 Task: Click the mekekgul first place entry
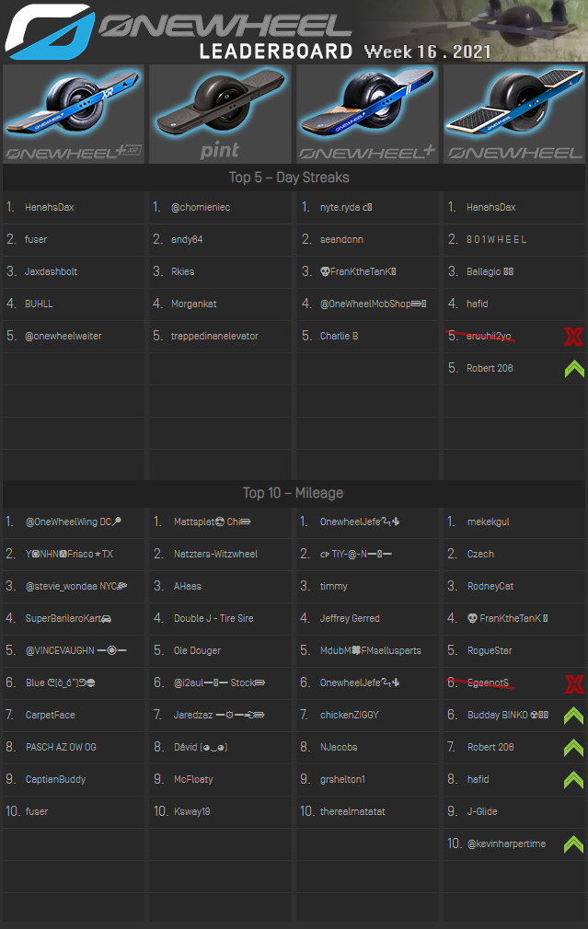(488, 522)
